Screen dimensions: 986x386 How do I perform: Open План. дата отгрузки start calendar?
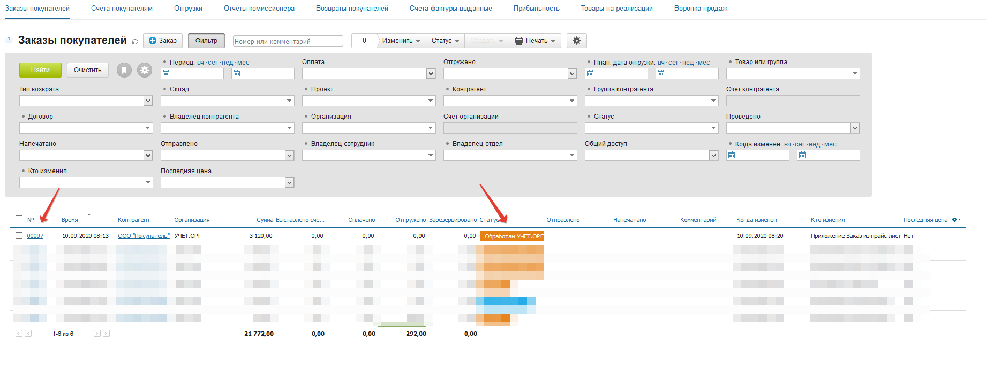click(590, 73)
